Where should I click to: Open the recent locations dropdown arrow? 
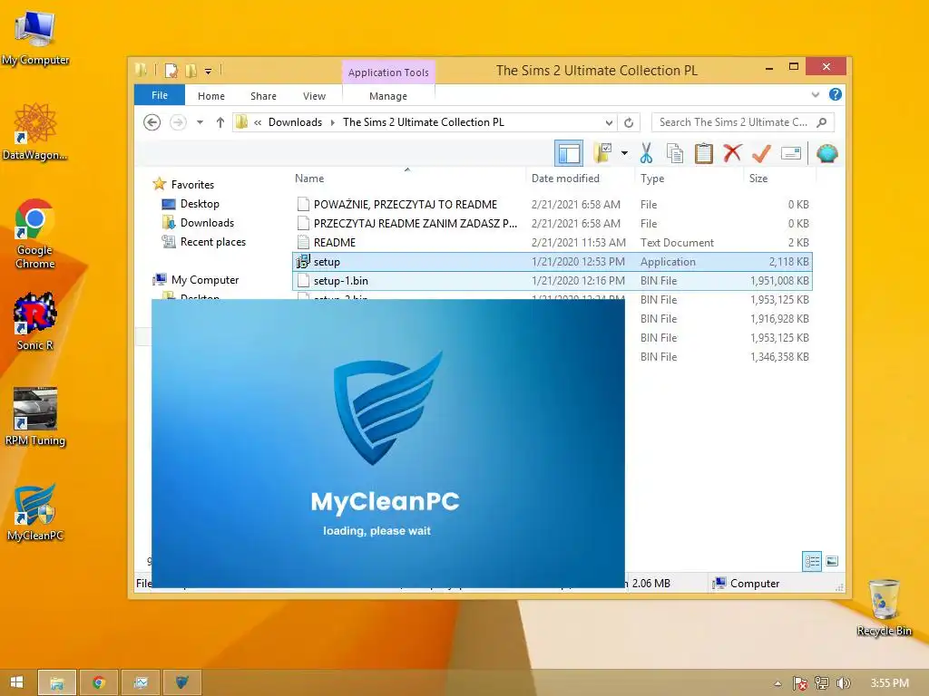[200, 122]
